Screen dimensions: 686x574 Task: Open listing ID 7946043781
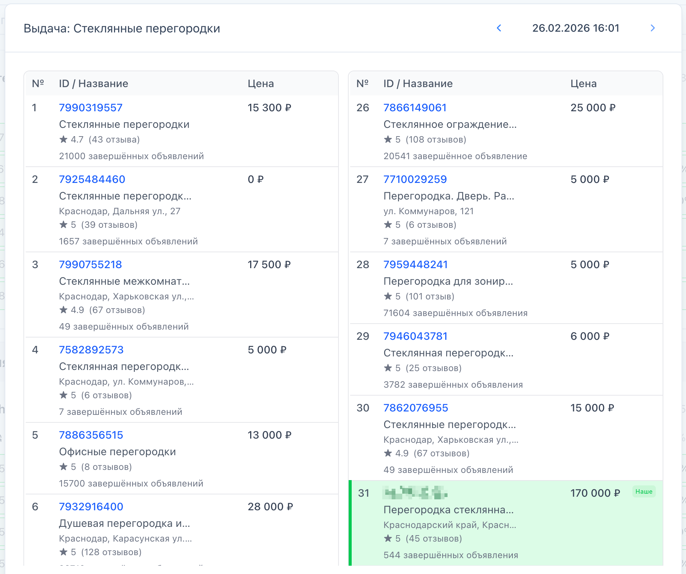(x=415, y=336)
